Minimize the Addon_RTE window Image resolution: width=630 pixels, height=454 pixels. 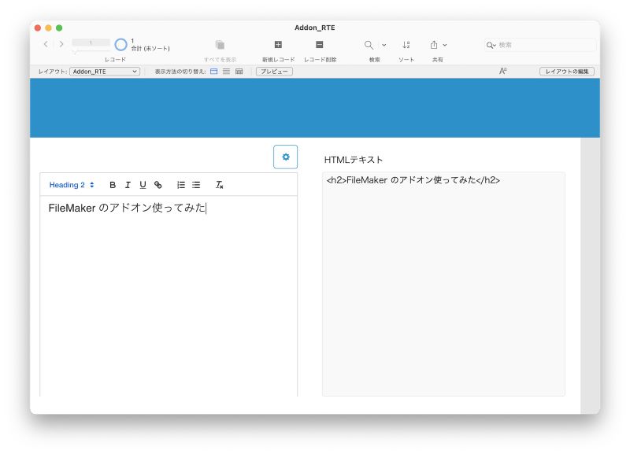pyautogui.click(x=48, y=28)
